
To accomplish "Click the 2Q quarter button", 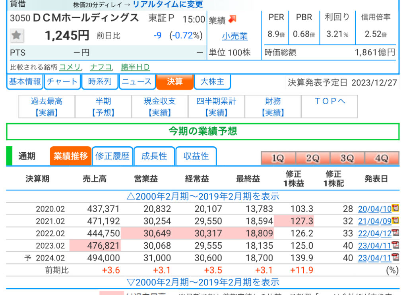I will point(312,158).
